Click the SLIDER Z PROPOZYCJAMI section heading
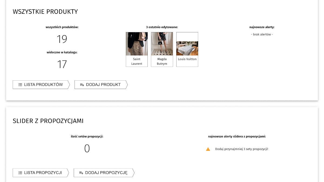Viewport: 324px width, 182px height. point(48,121)
